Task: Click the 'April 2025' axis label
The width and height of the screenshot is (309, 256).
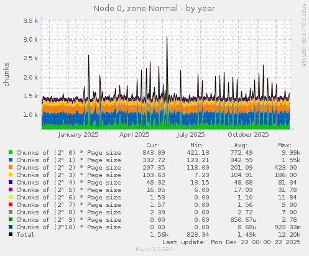Action: click(134, 135)
